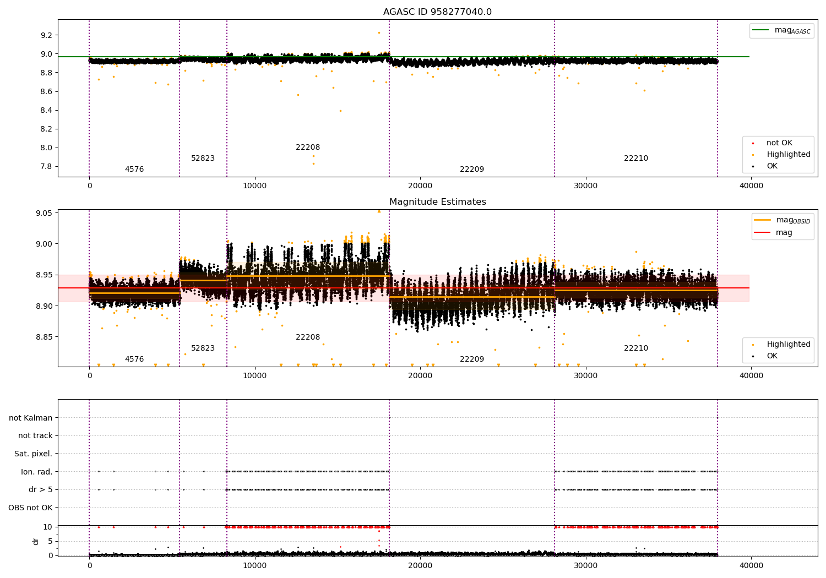
Task: Click obsid label '22210' in Magnitude Estimates plot
Action: click(x=636, y=348)
